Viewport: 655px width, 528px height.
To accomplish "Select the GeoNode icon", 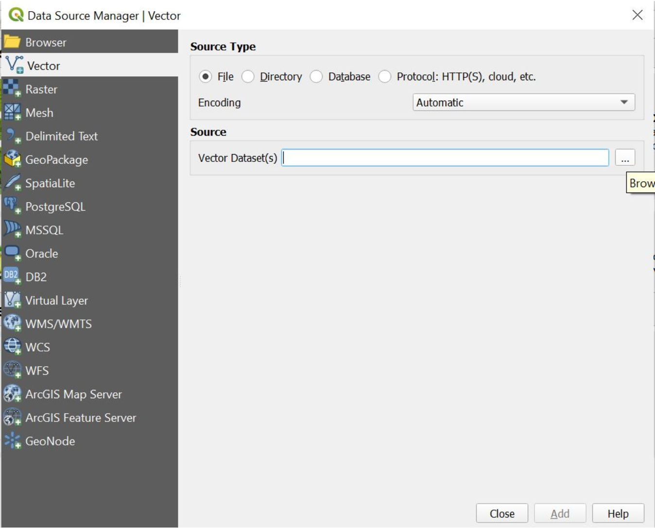I will click(x=50, y=441).
